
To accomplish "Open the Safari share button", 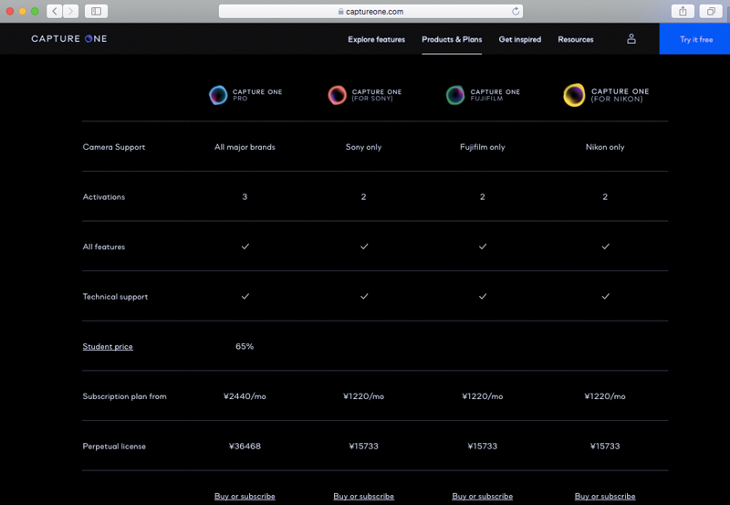I will [x=683, y=11].
